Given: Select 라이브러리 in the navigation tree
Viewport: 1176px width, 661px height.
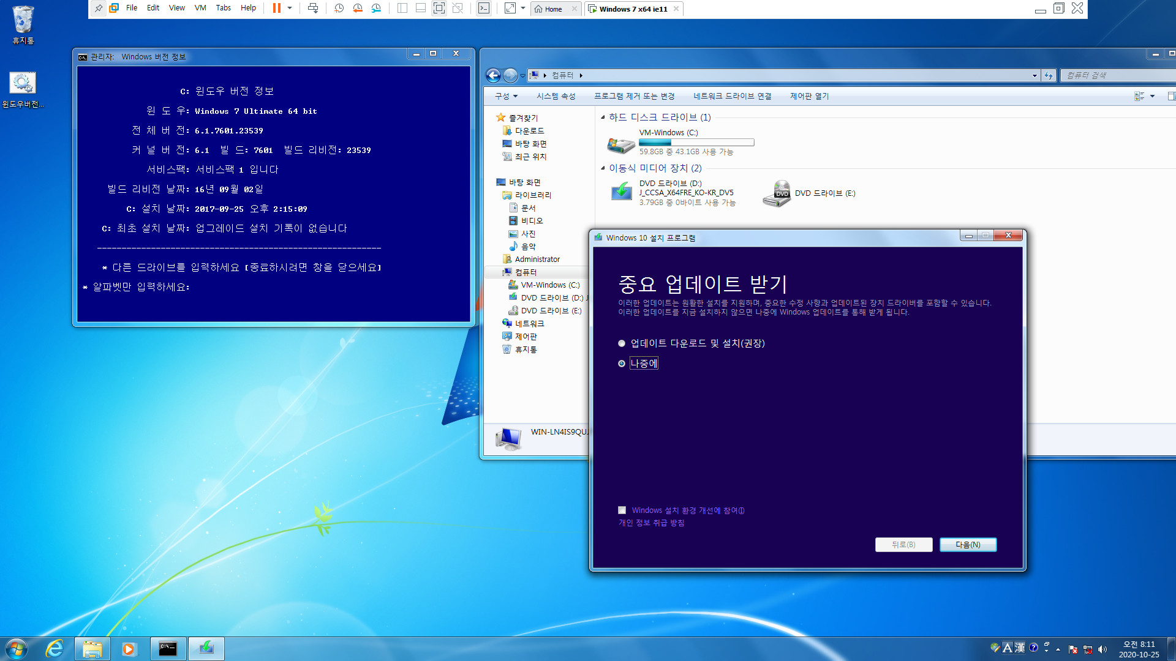Looking at the screenshot, I should (x=527, y=195).
